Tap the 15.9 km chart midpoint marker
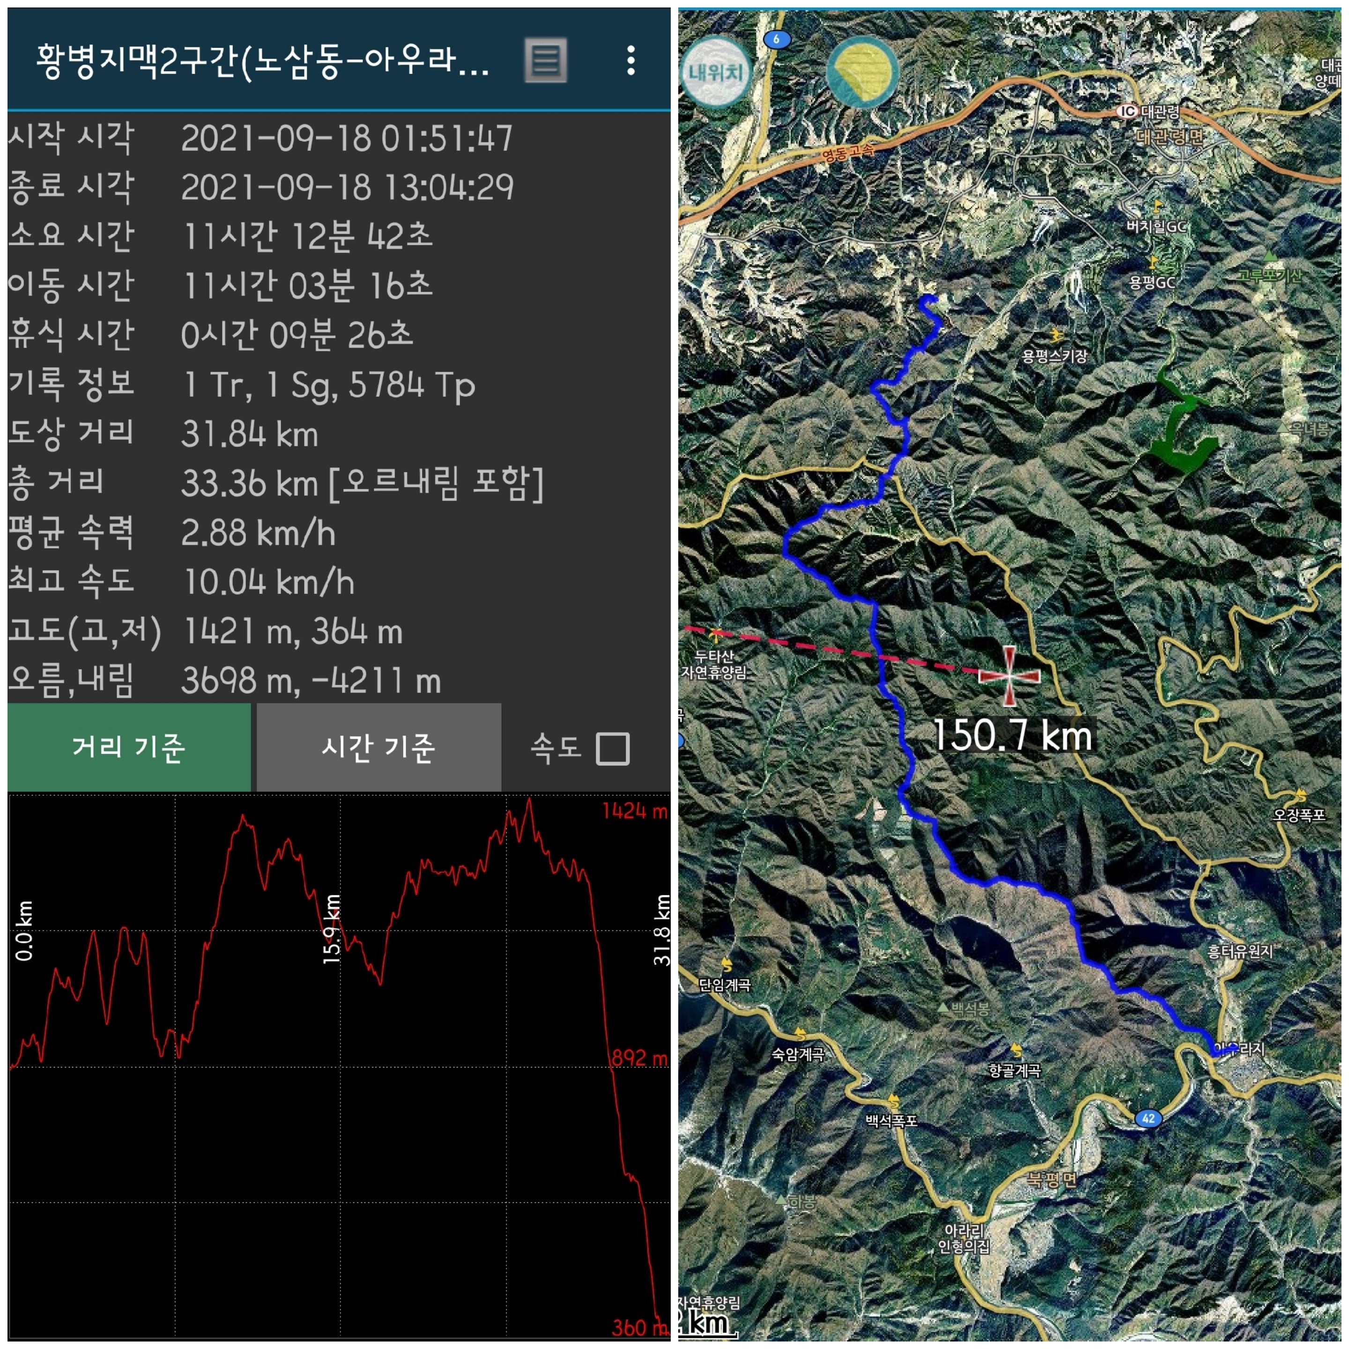1349x1349 pixels. 332,929
